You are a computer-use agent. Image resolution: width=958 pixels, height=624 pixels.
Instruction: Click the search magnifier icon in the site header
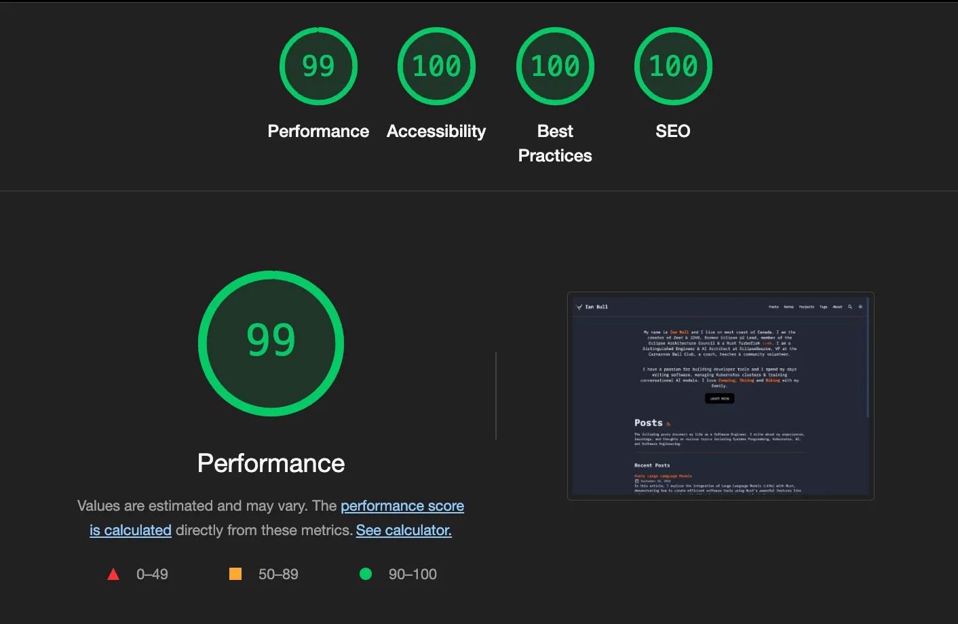(850, 307)
